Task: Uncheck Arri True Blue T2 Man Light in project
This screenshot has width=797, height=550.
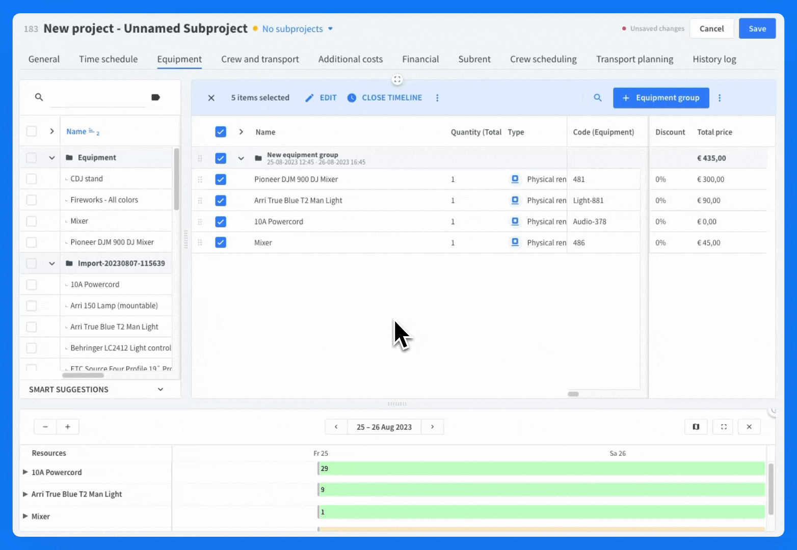Action: point(221,201)
